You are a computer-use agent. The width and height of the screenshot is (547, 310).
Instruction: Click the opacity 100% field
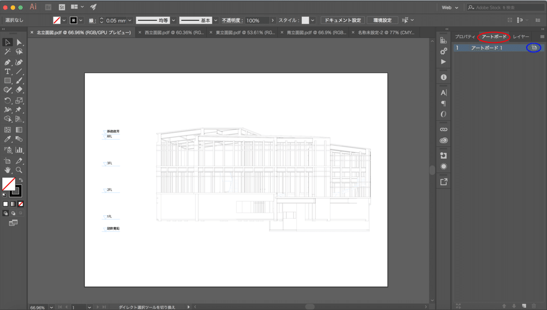point(257,20)
